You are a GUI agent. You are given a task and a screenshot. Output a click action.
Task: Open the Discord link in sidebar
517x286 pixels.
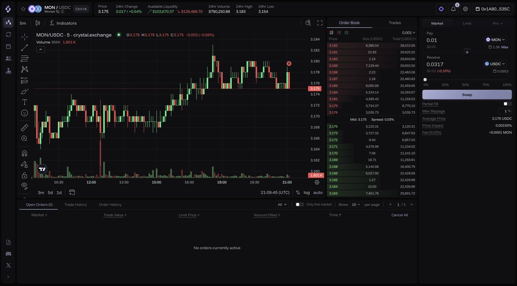pos(8,254)
